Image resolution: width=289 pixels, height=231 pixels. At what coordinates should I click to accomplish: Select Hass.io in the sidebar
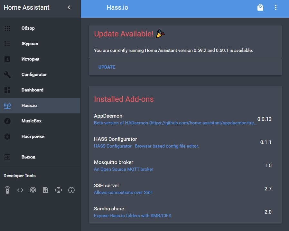tap(40, 106)
